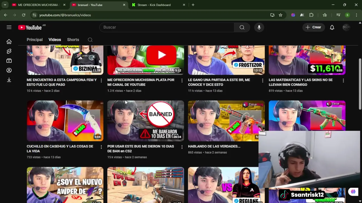Screen dimensions: 362x203
Task: Open a new browser tab
Action: point(193,5)
